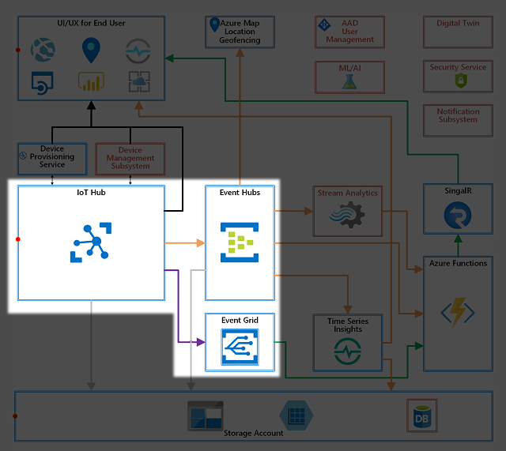The image size is (506, 451).
Task: Click the Power BI chart icon in UI/UX box
Action: click(91, 81)
